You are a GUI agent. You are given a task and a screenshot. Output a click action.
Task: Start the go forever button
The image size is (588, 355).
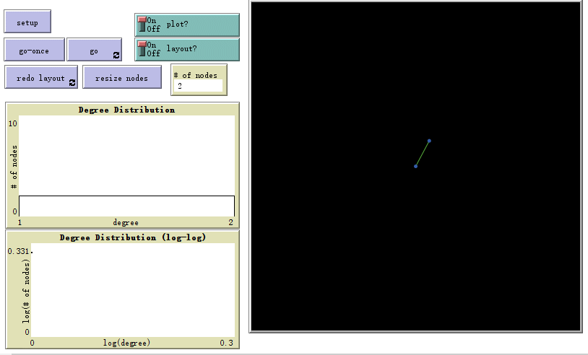pos(94,50)
